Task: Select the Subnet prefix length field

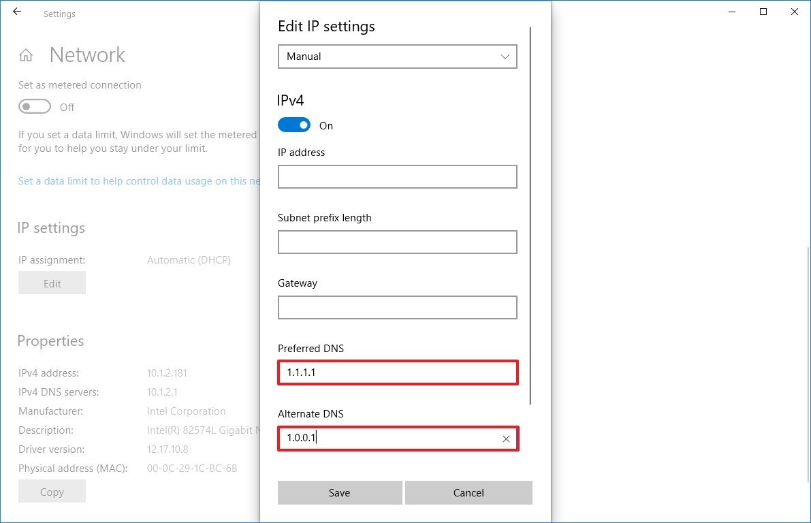Action: pyautogui.click(x=398, y=242)
